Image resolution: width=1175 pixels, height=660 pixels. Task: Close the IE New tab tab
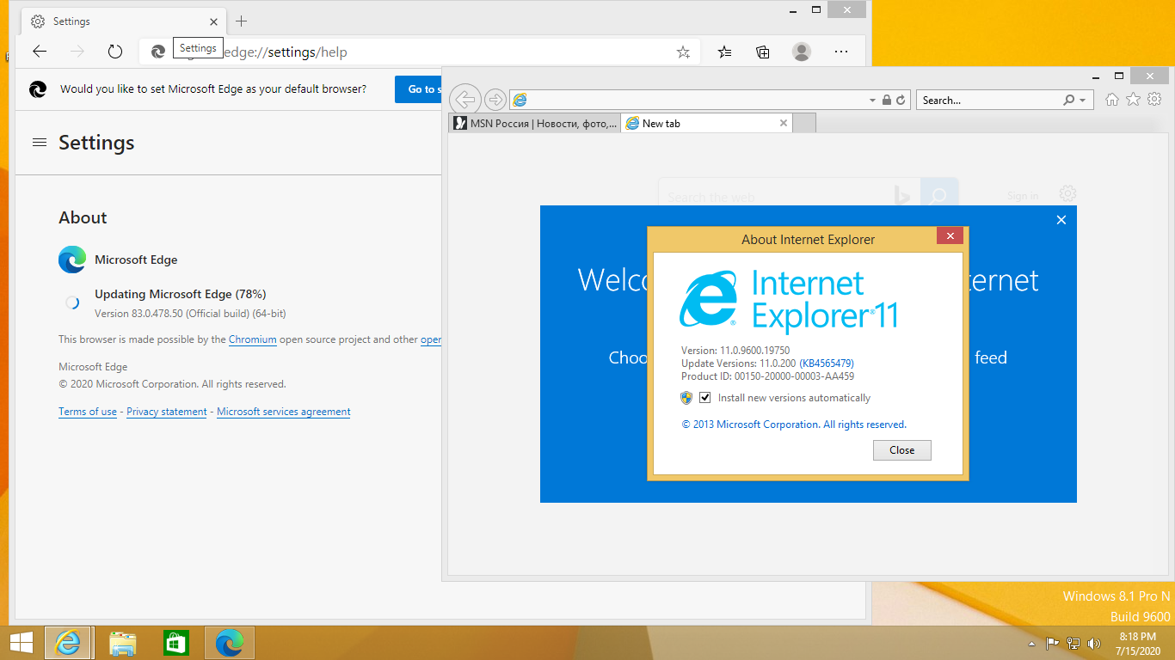coord(783,123)
